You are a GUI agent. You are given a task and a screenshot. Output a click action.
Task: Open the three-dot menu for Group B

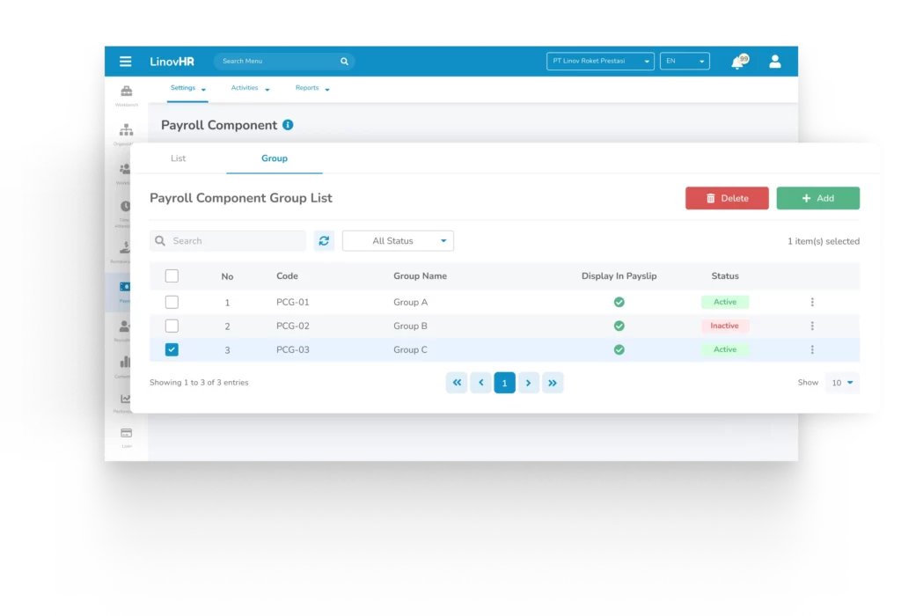812,326
